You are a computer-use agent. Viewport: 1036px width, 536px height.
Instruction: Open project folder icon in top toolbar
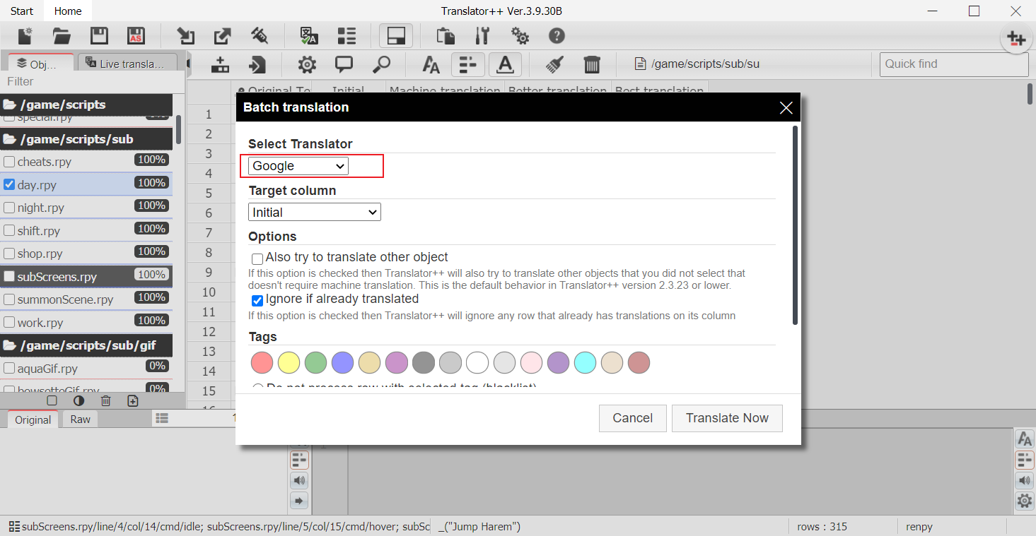tap(62, 36)
